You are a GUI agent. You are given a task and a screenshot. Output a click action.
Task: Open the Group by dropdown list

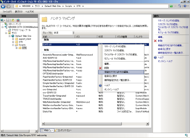coord(64,33)
